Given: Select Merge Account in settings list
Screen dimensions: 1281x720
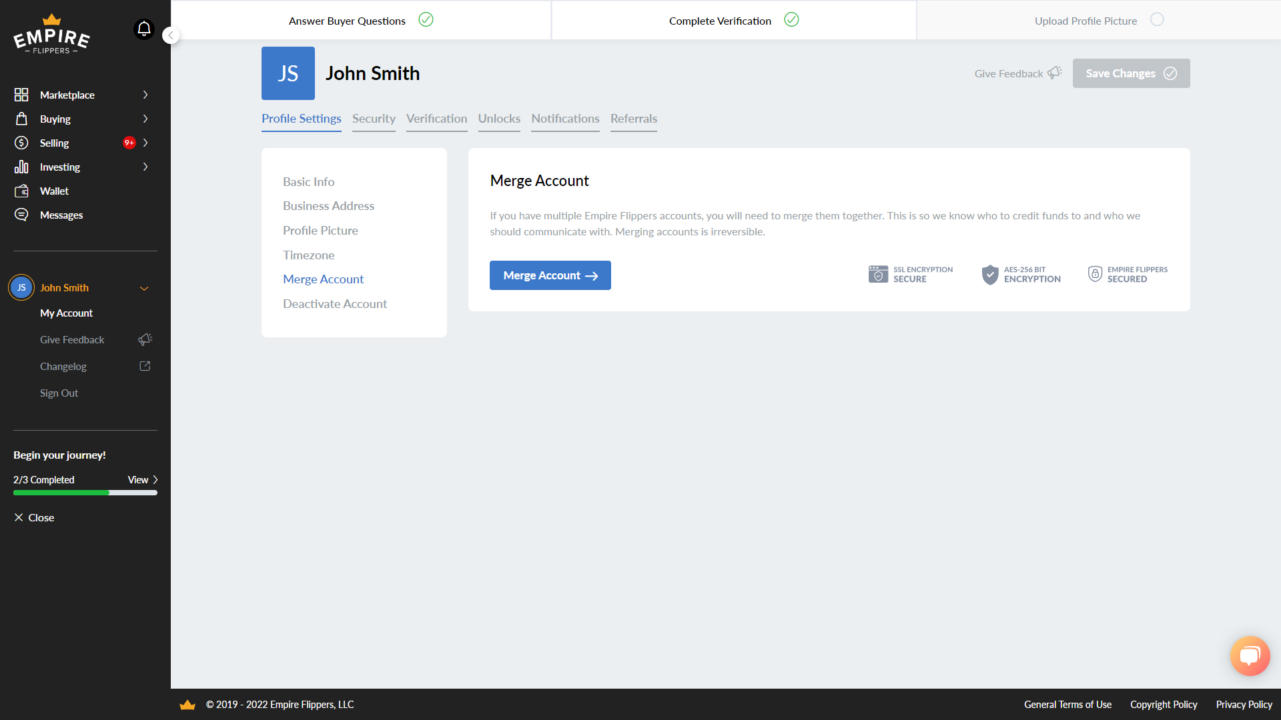Looking at the screenshot, I should 323,279.
